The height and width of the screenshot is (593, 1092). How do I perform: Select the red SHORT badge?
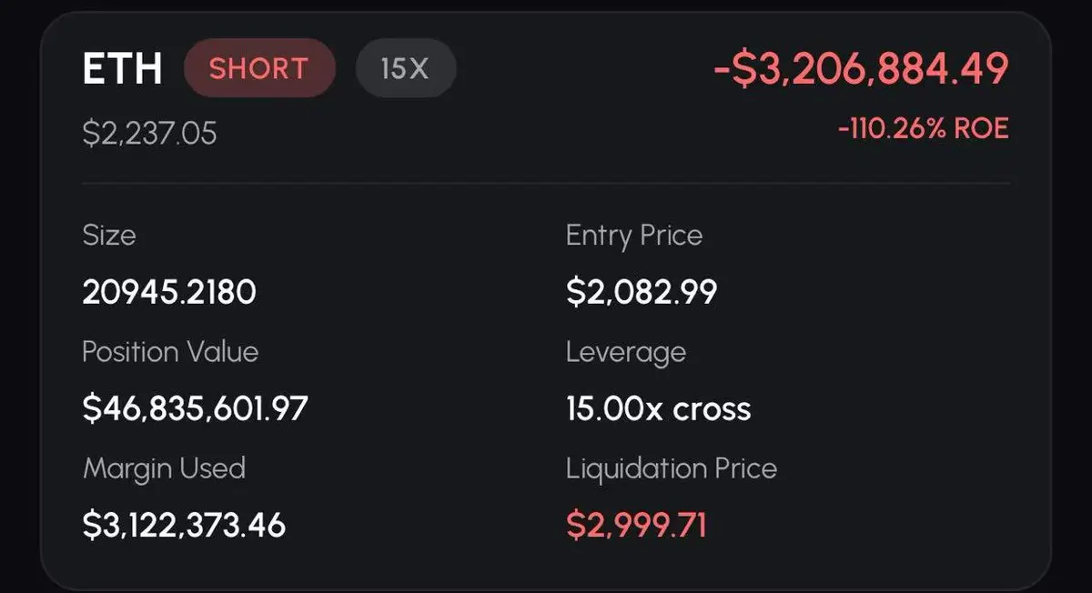(259, 68)
